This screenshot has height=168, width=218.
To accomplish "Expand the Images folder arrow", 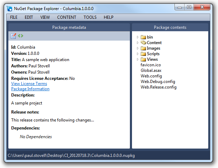I will 138,48.
